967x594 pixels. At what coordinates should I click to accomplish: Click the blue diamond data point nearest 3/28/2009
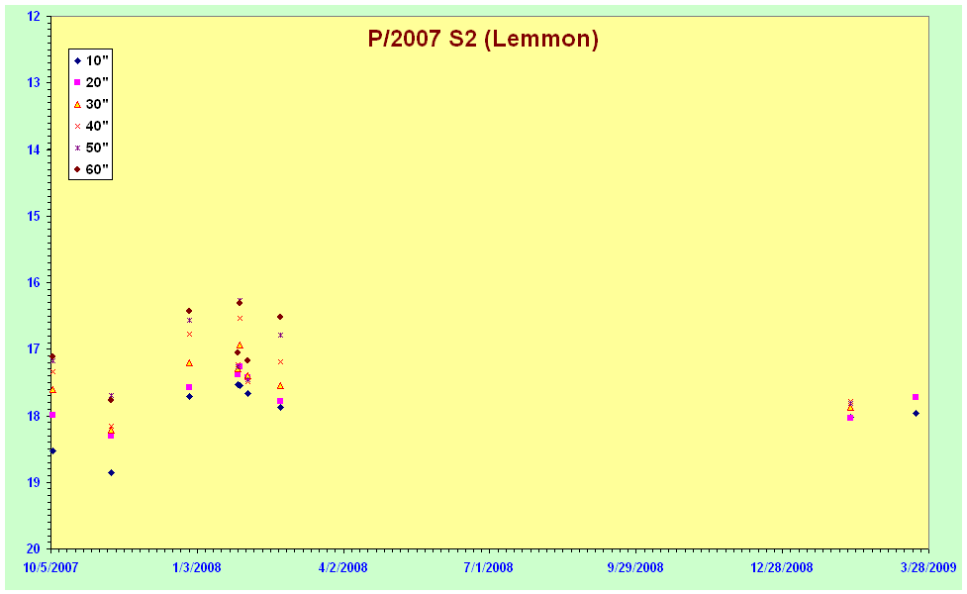point(916,413)
